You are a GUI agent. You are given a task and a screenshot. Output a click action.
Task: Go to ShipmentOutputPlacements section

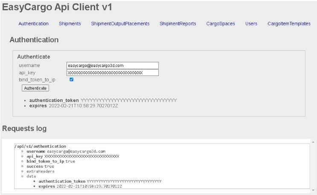tap(120, 23)
